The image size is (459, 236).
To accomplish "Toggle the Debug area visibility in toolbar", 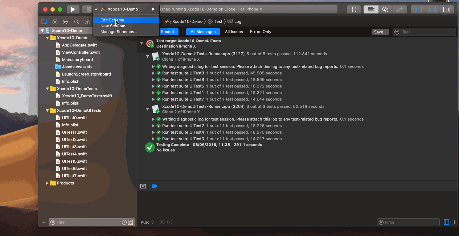I will click(x=433, y=9).
